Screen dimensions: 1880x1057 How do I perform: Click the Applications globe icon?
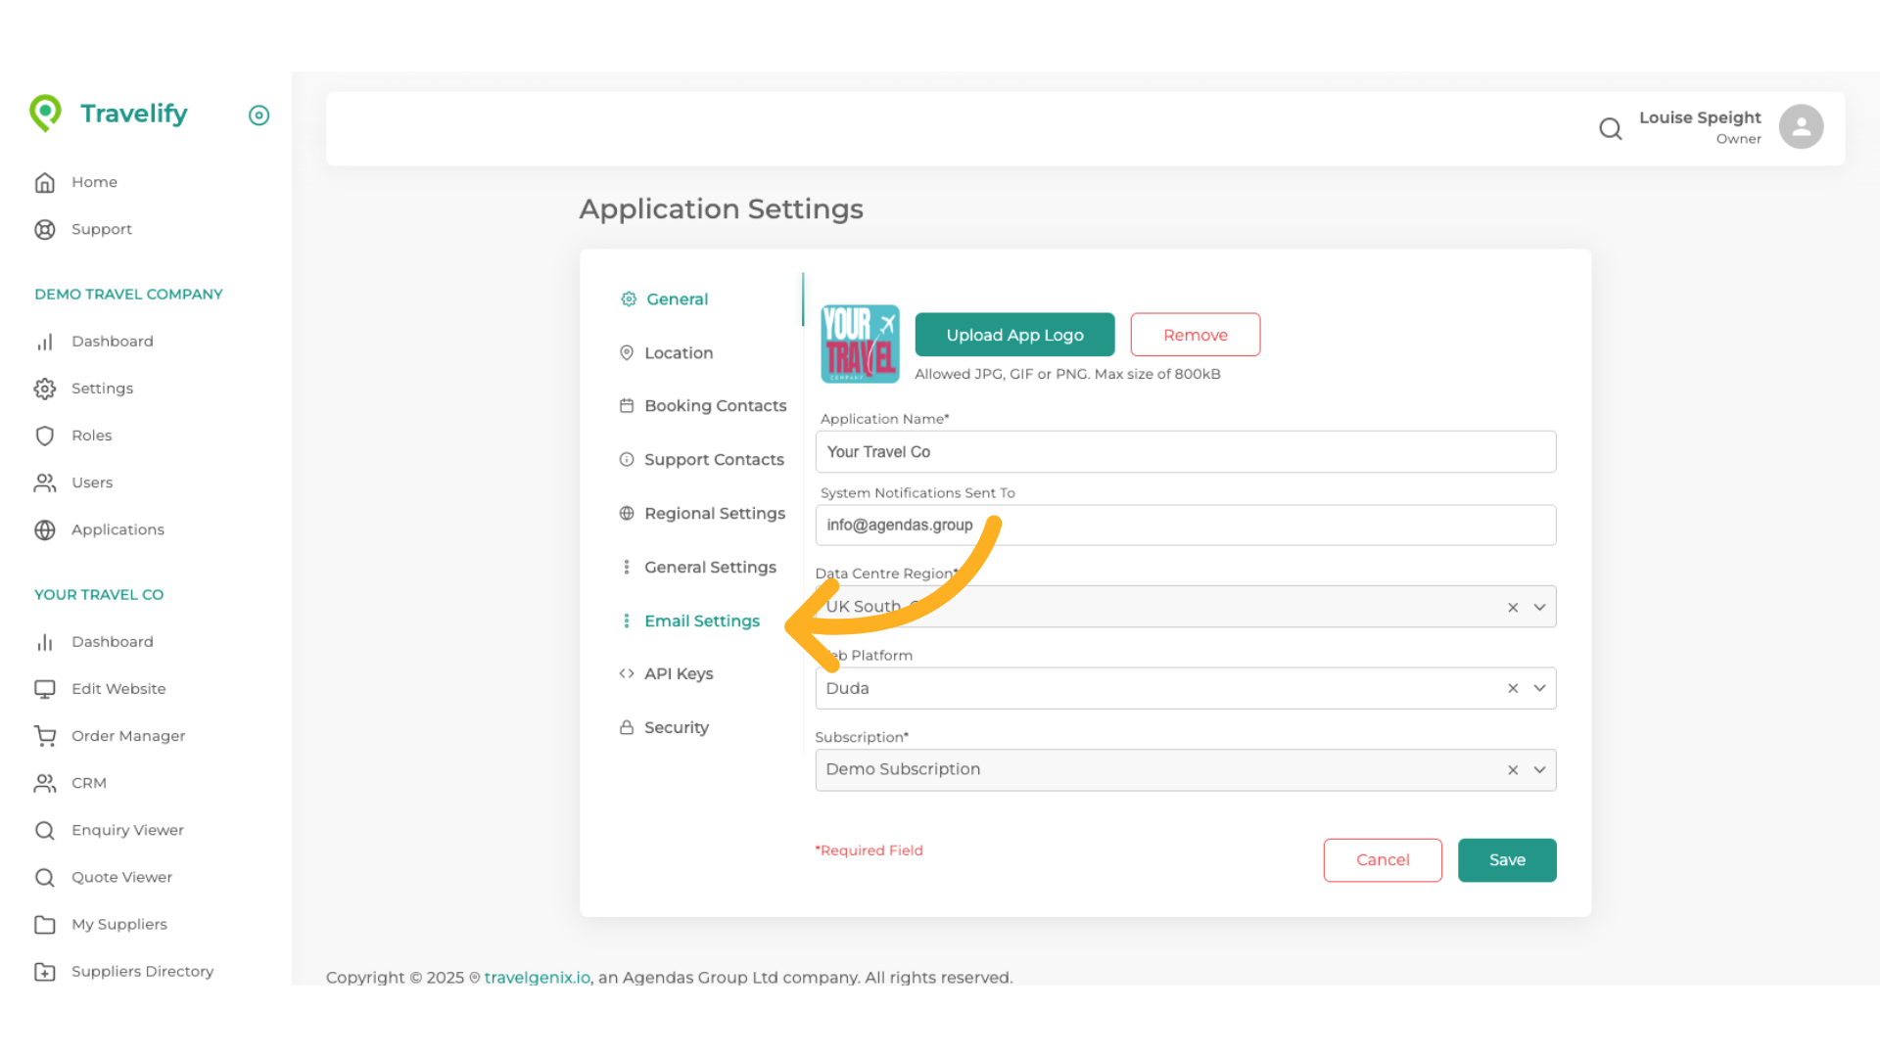point(45,529)
